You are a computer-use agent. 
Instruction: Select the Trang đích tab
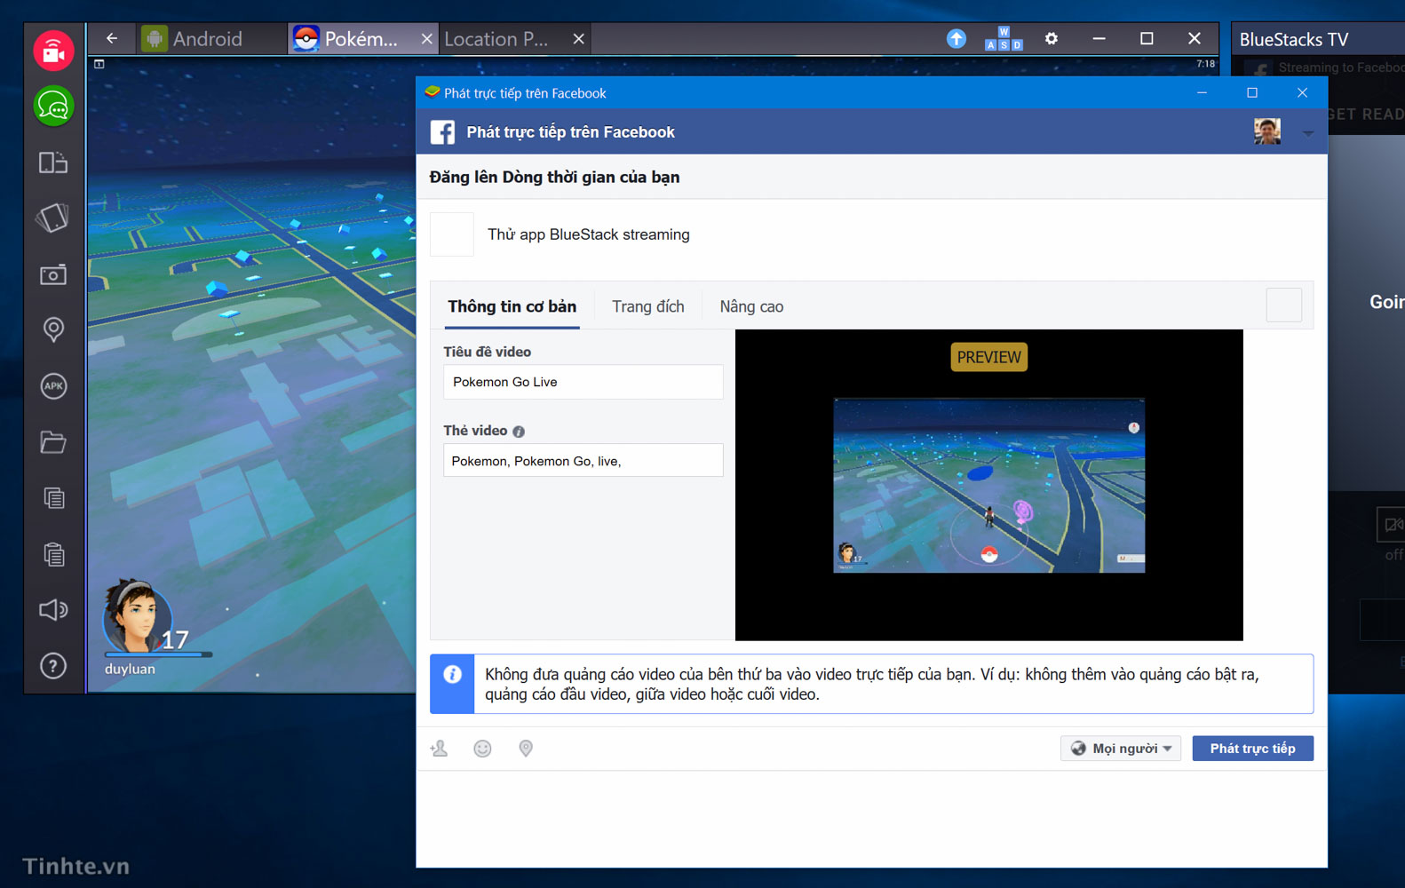click(x=648, y=306)
